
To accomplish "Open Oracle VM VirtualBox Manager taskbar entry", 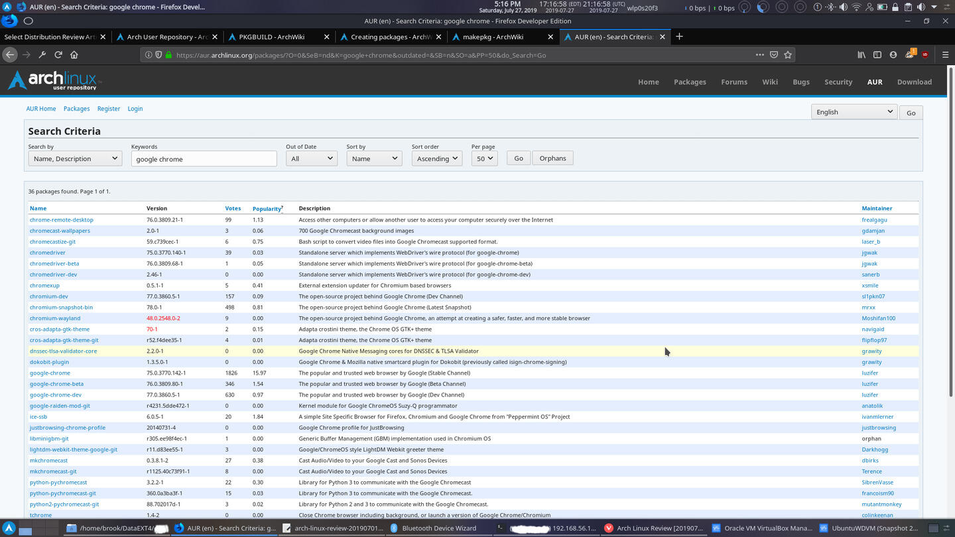I will 762,528.
